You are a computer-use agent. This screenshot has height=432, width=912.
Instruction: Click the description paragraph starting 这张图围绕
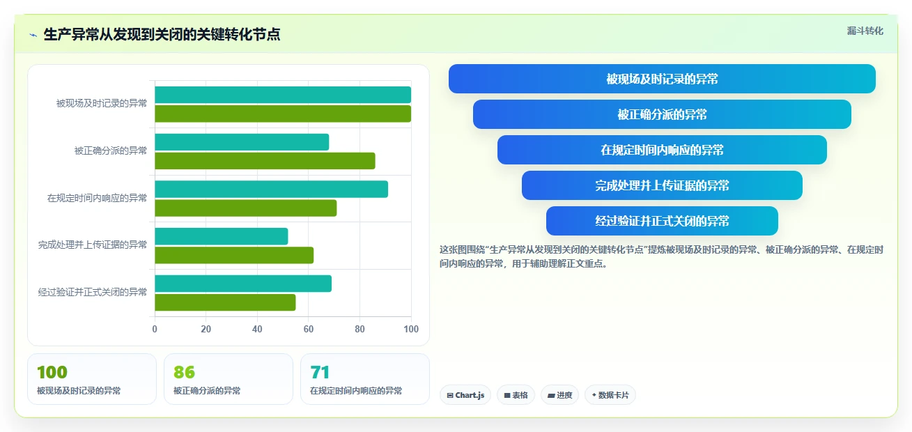[662, 256]
